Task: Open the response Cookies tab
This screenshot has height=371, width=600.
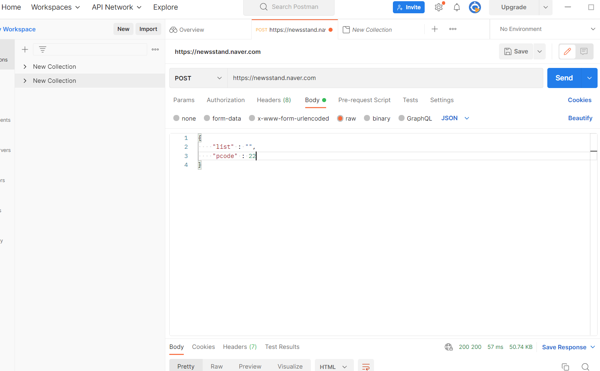Action: click(203, 347)
